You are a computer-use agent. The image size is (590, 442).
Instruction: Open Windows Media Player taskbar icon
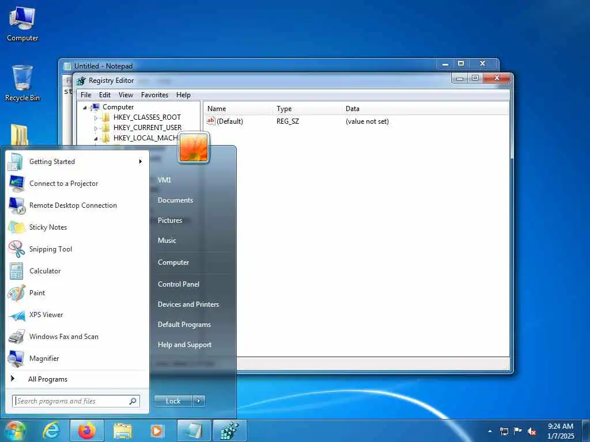click(157, 430)
